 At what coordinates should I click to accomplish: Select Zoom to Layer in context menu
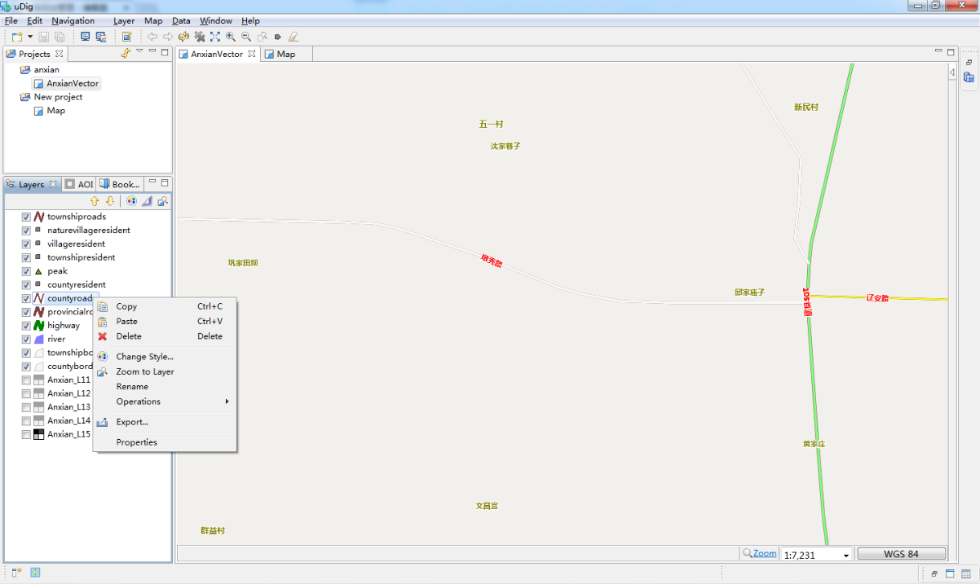click(165, 371)
